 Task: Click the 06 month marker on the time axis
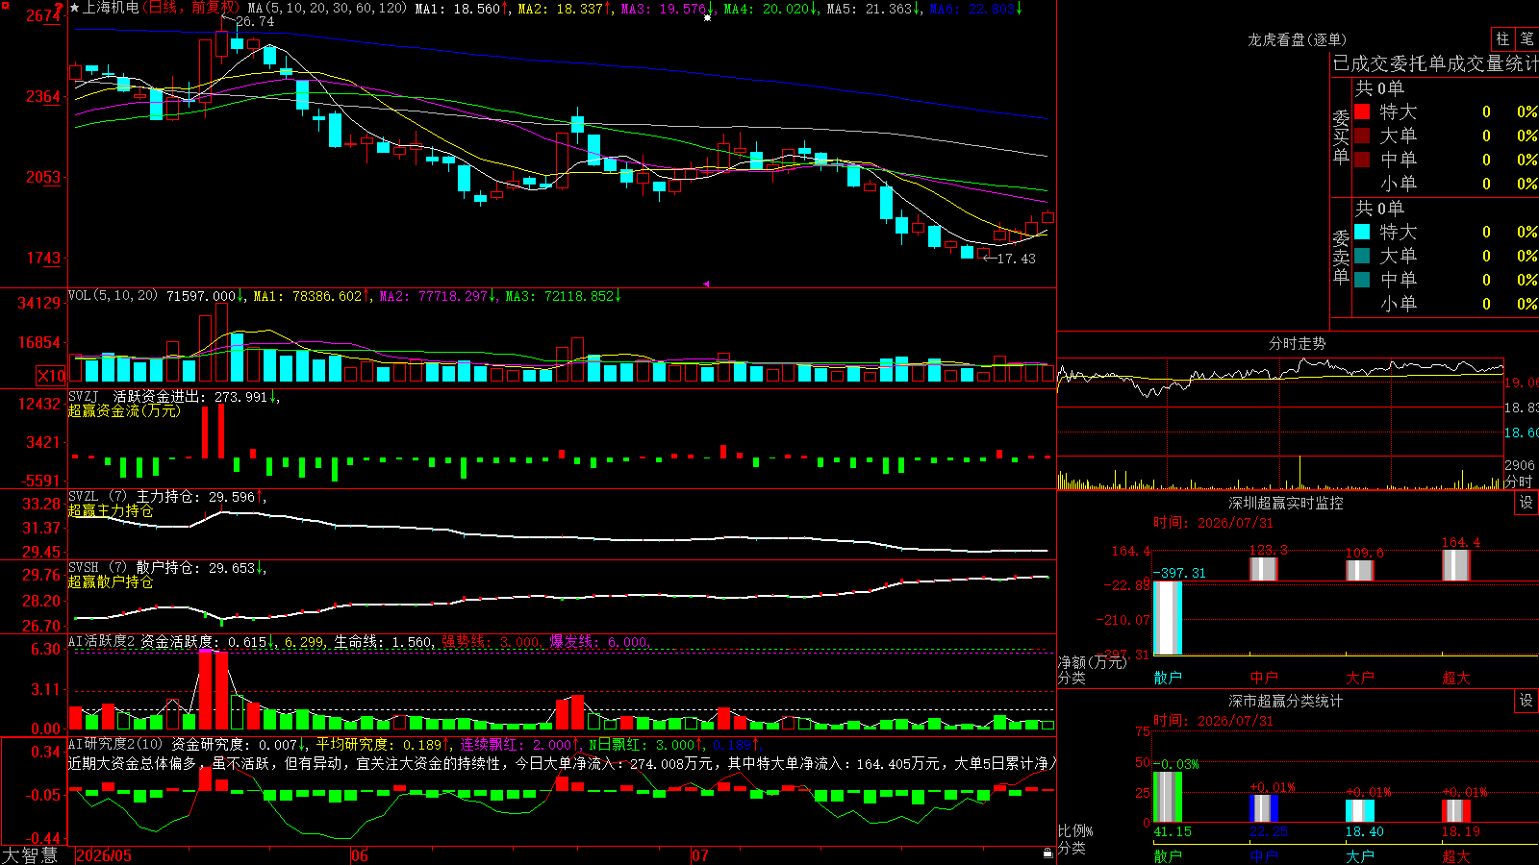pyautogui.click(x=360, y=855)
